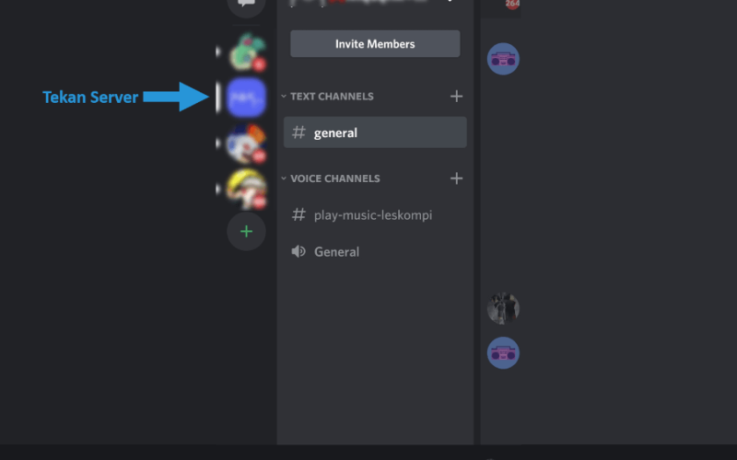The height and width of the screenshot is (460, 737).
Task: Create a new voice channel with plus
Action: (x=456, y=178)
